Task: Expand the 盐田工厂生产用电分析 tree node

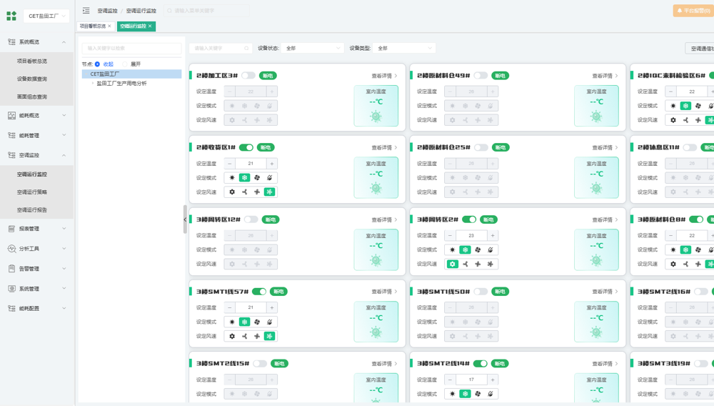Action: pos(92,84)
